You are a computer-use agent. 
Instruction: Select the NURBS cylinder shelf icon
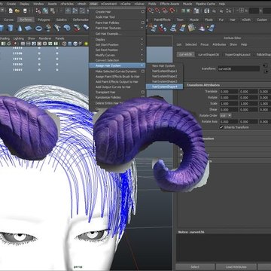point(11,28)
